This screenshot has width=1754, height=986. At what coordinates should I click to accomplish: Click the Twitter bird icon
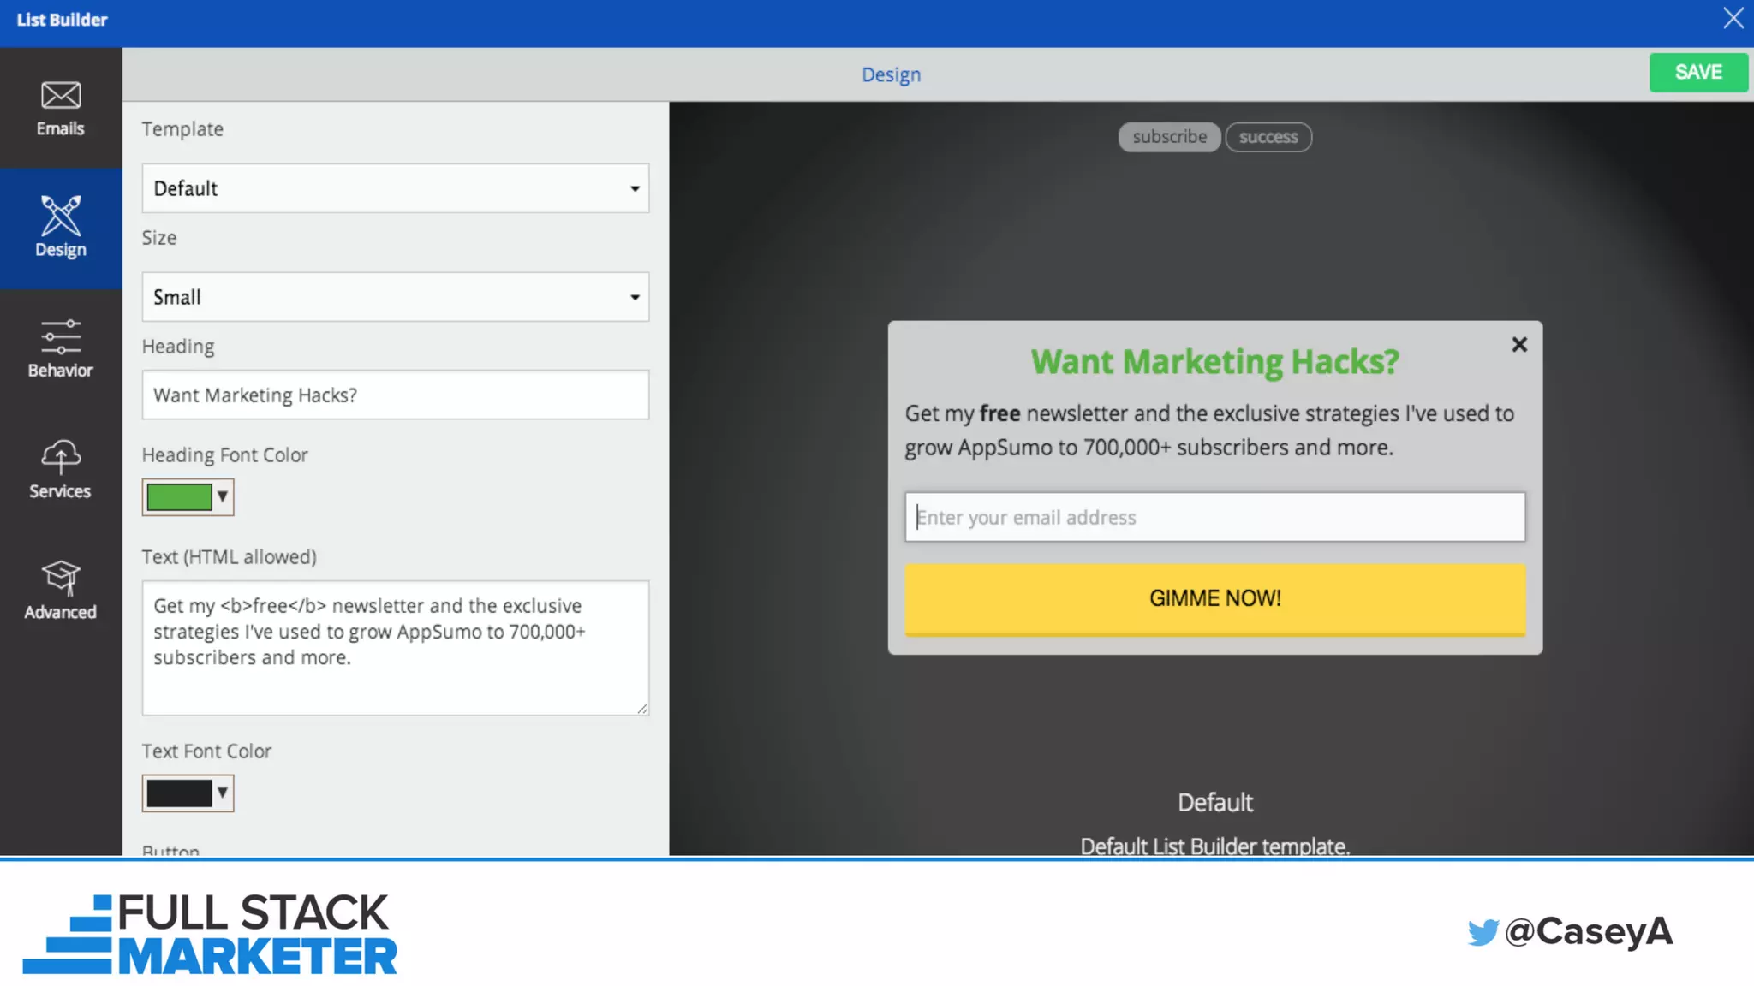(1483, 931)
